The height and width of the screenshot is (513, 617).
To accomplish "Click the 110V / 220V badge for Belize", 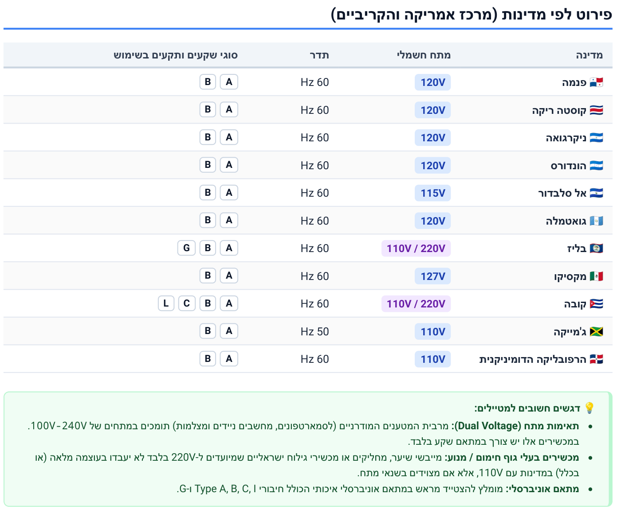I will [416, 249].
